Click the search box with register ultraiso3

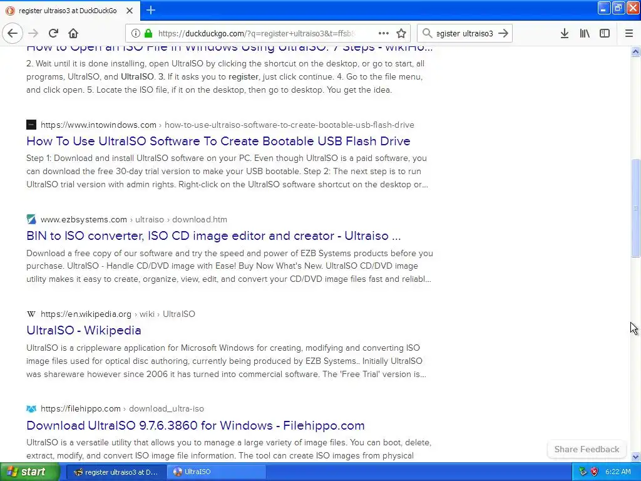464,33
